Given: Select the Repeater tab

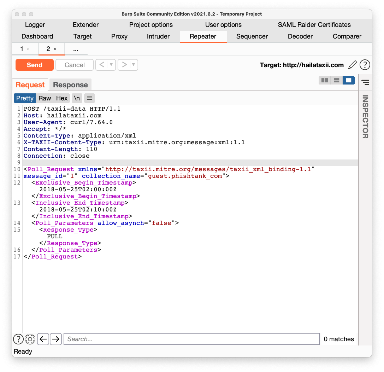Looking at the screenshot, I should coord(203,36).
